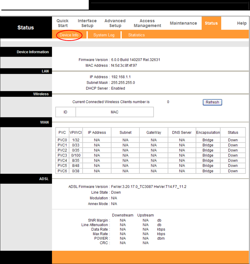Click the Downstream column label
The width and height of the screenshot is (250, 264).
[x=123, y=215]
